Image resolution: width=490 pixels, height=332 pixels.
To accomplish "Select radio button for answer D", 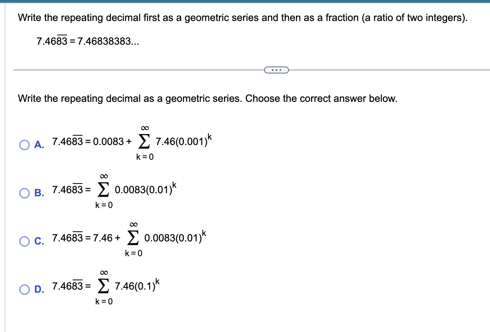I will 24,289.
